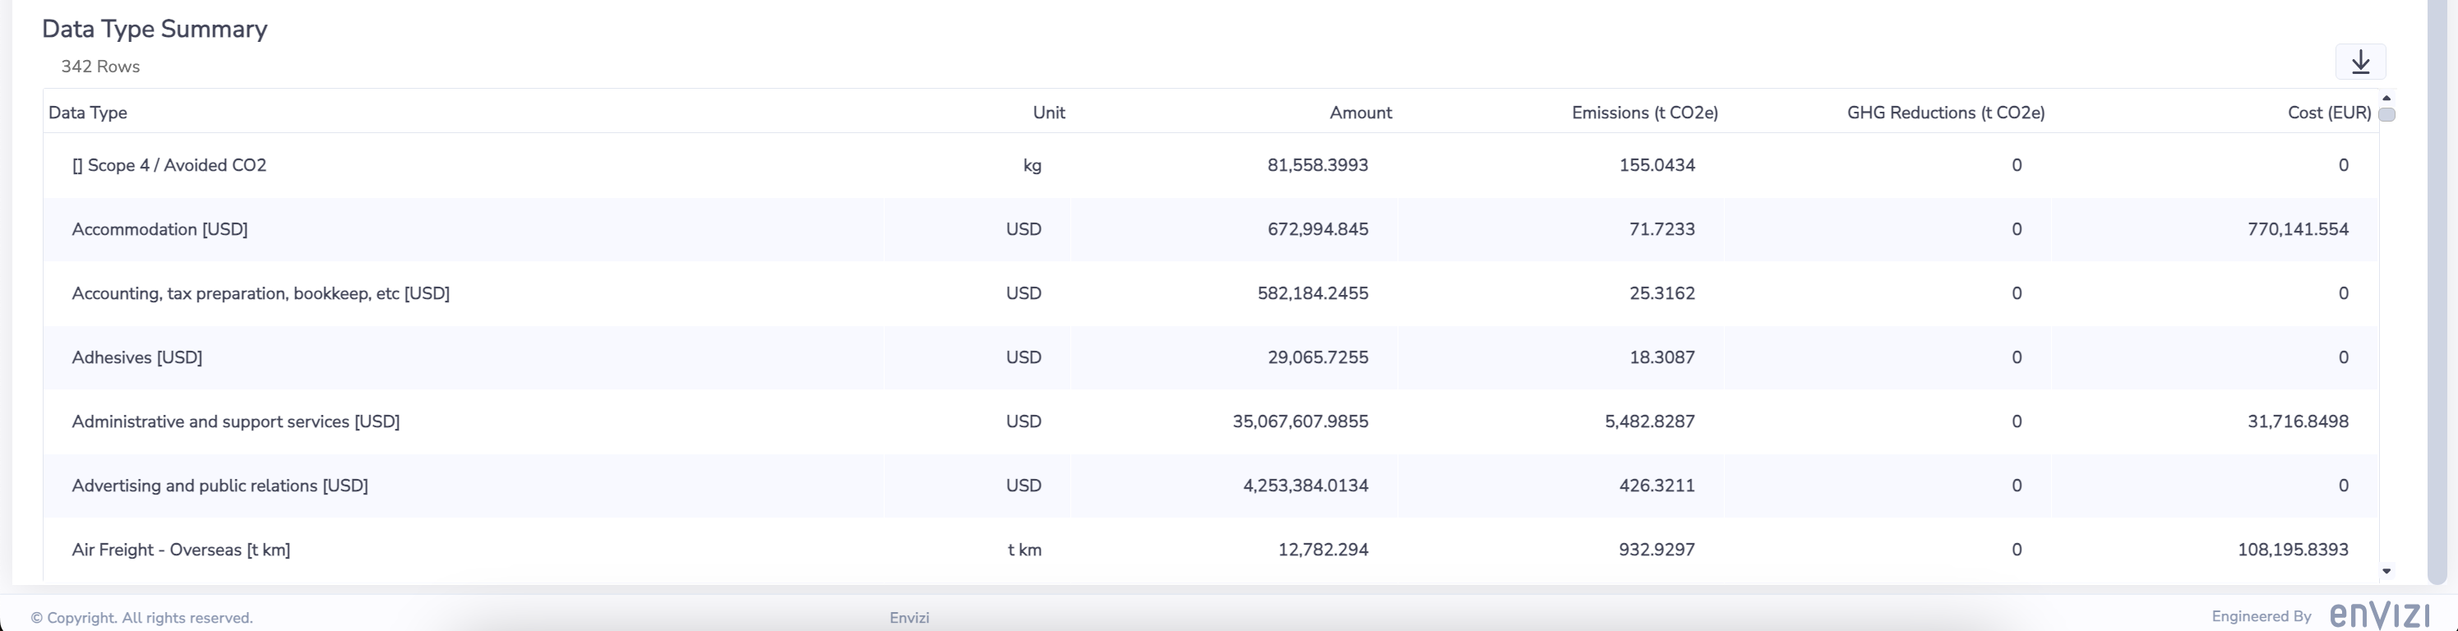Sort by Amount column header
Image resolution: width=2458 pixels, height=631 pixels.
pyautogui.click(x=1360, y=113)
